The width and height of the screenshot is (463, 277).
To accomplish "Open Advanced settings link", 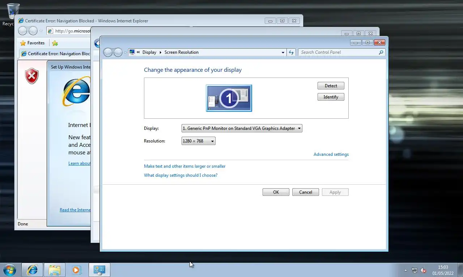I will pos(331,154).
